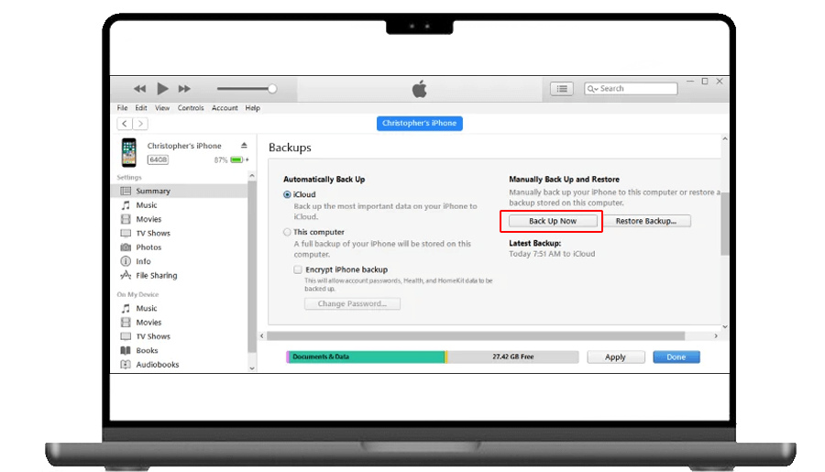The height and width of the screenshot is (472, 825).
Task: Open the Help menu
Action: [253, 108]
